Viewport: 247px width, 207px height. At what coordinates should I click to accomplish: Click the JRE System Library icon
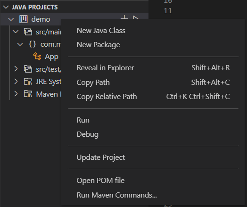(28, 82)
